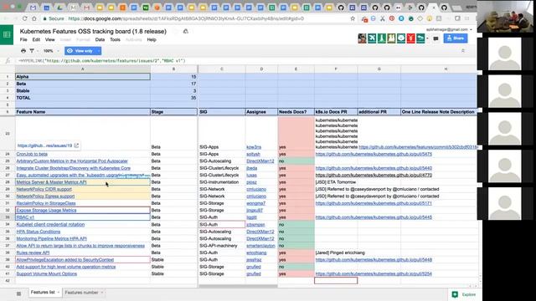Open the RBAC v1 feature link
This screenshot has height=301, width=536.
[x=25, y=217]
